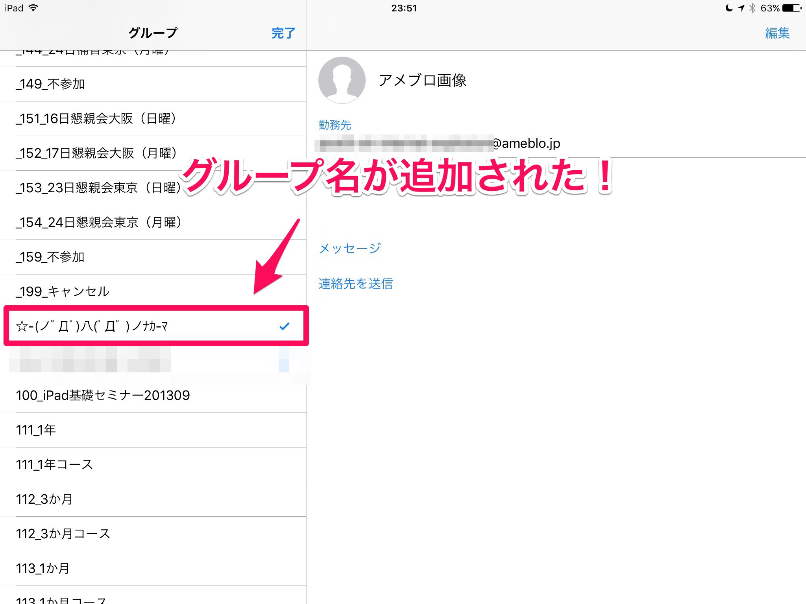Tap the contact avatar silhouette icon

(342, 80)
